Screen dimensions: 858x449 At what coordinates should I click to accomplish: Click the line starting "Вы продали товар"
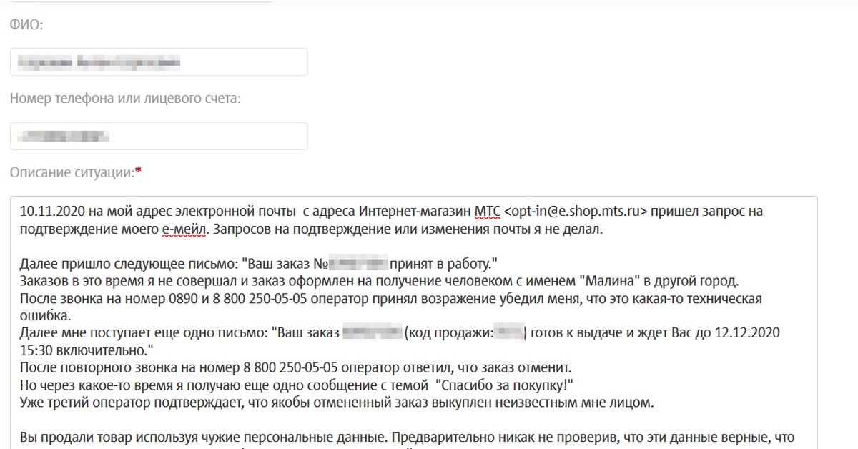(407, 438)
